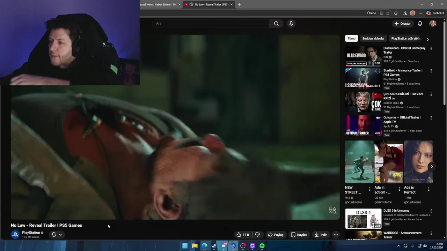
Task: Open the browser extensions icon
Action: [396, 13]
